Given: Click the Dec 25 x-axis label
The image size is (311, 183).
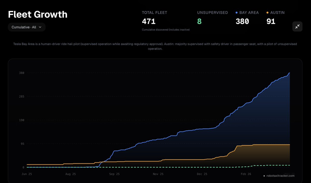Looking at the screenshot, I should (202, 174).
